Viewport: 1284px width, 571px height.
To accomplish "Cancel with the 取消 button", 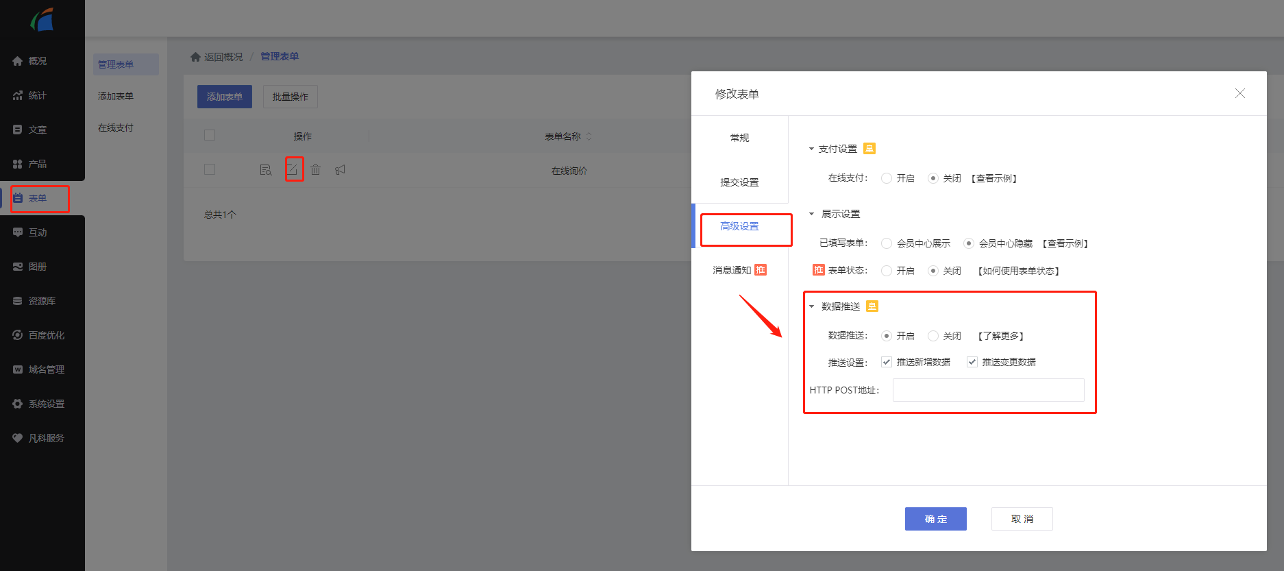I will (x=1022, y=519).
